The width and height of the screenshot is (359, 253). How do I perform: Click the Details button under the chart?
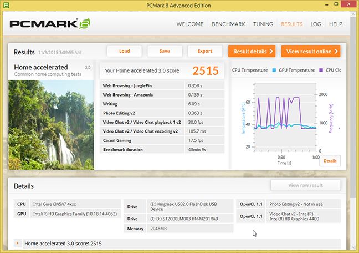(x=330, y=161)
